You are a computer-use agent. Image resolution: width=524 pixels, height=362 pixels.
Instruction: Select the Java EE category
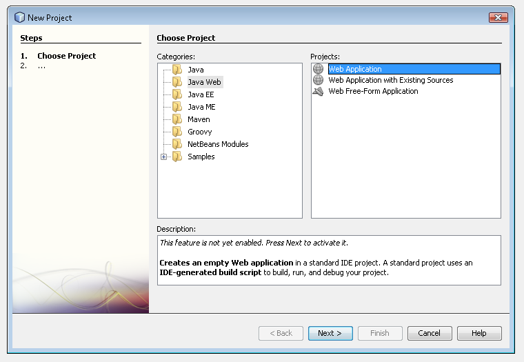(201, 94)
